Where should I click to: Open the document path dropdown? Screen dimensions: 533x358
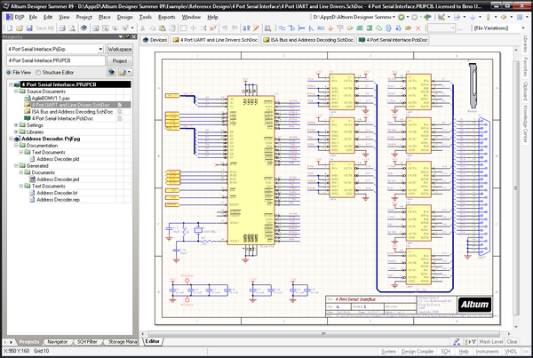click(394, 17)
